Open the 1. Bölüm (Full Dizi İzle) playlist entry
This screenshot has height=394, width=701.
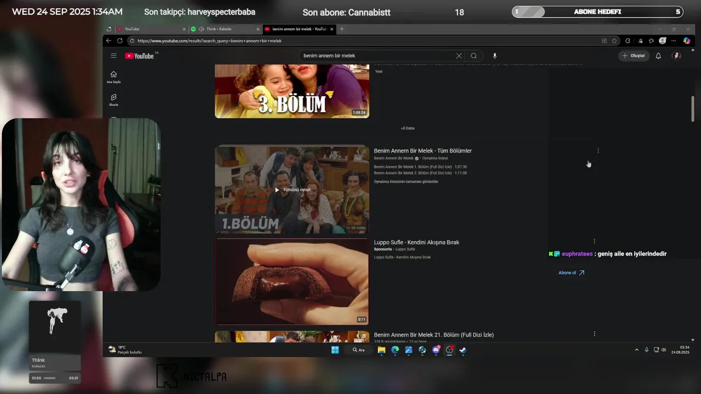[420, 167]
